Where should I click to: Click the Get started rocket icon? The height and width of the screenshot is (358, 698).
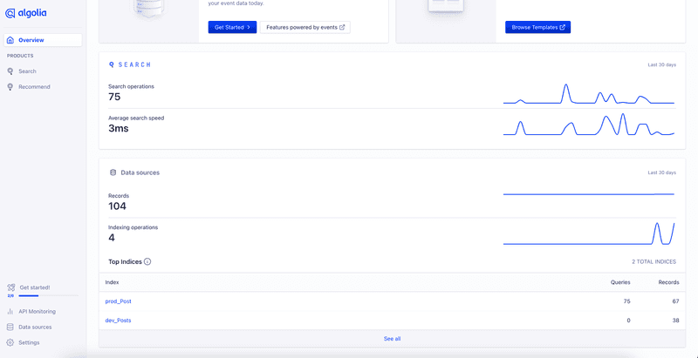coord(11,287)
